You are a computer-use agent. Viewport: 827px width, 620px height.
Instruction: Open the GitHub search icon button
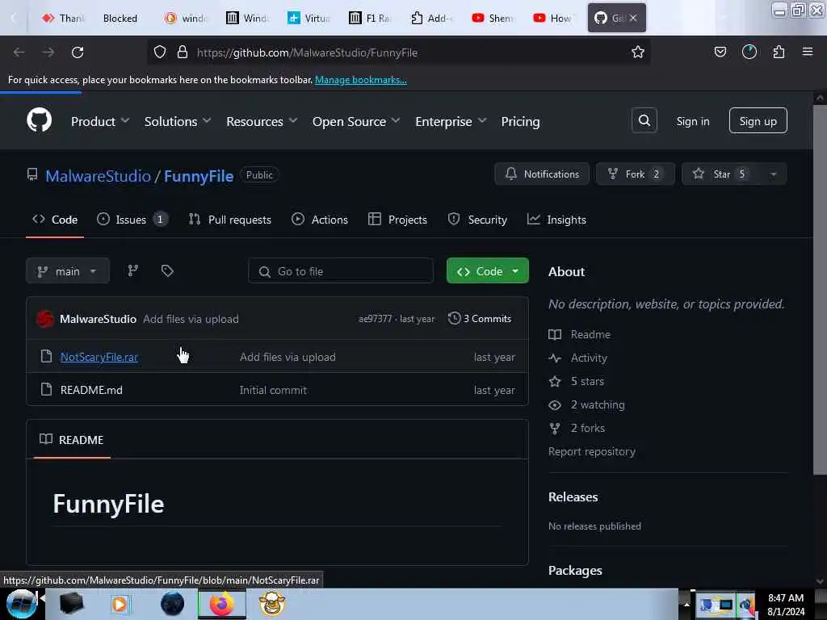coord(644,121)
